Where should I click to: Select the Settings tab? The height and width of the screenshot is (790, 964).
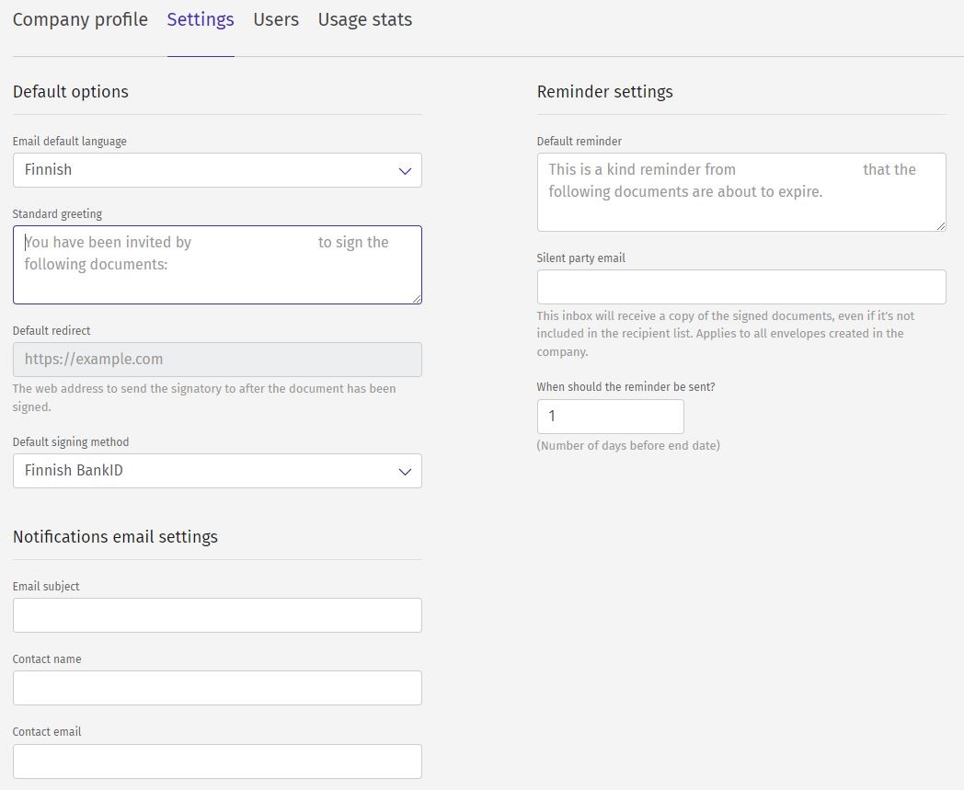201,19
